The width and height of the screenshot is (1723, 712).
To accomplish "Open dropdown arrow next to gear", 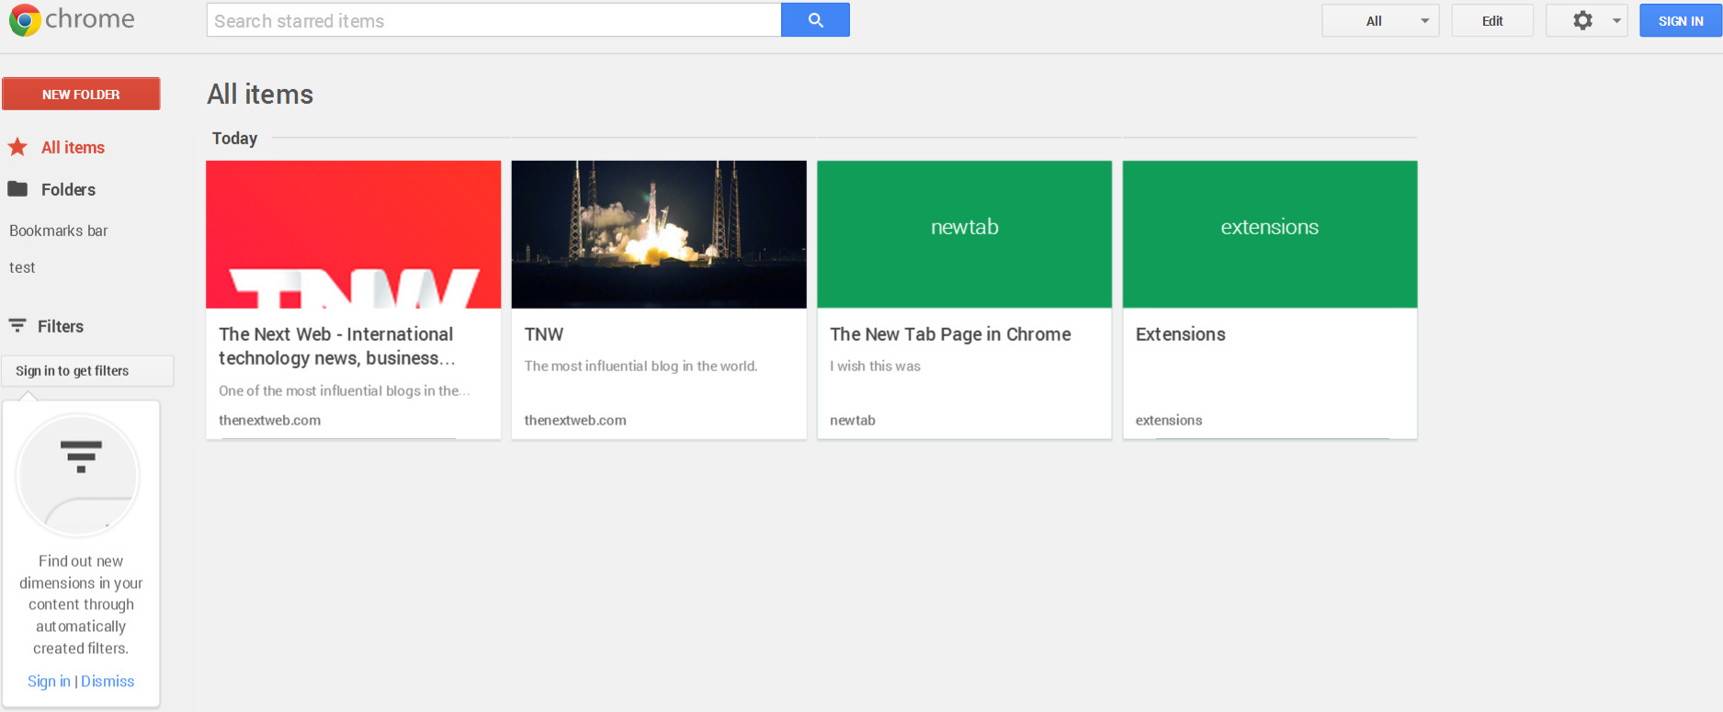I will coord(1616,20).
